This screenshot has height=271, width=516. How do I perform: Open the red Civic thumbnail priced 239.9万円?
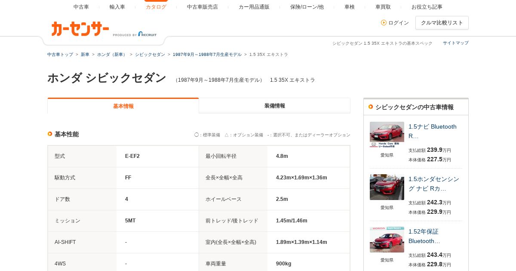(x=387, y=135)
